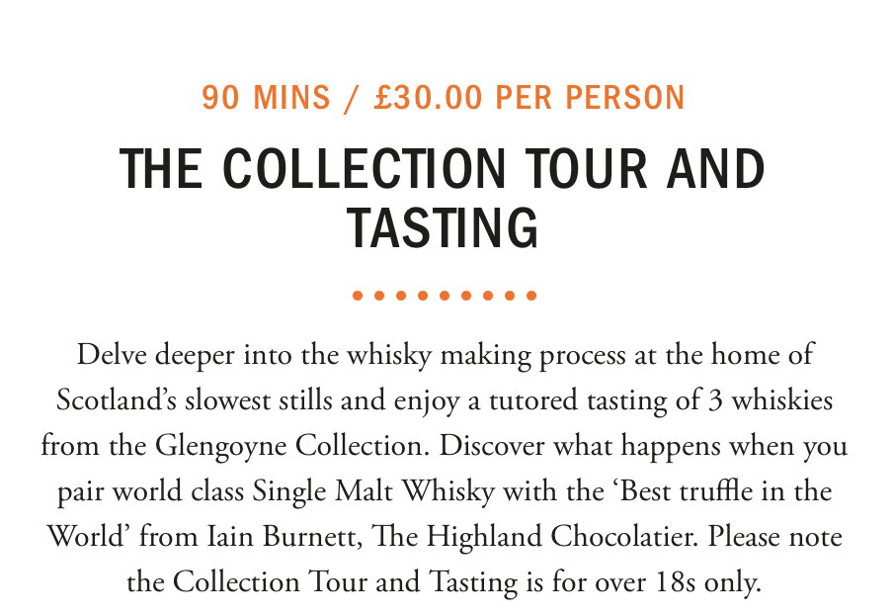Click the last orange dot of the divider
The width and height of the screenshot is (893, 615).
531,296
